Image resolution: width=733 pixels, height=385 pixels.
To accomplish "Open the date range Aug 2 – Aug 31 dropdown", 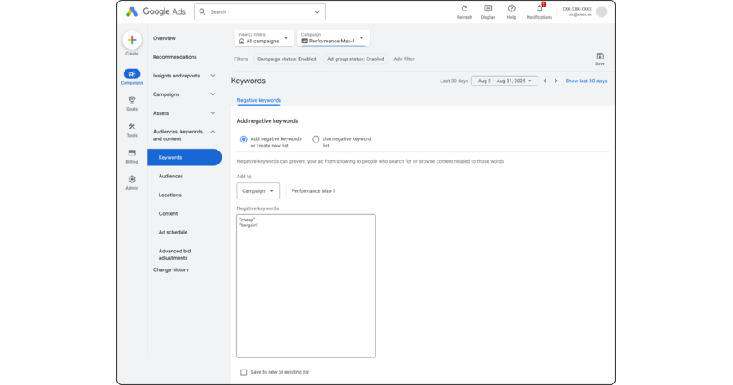I will click(x=504, y=81).
